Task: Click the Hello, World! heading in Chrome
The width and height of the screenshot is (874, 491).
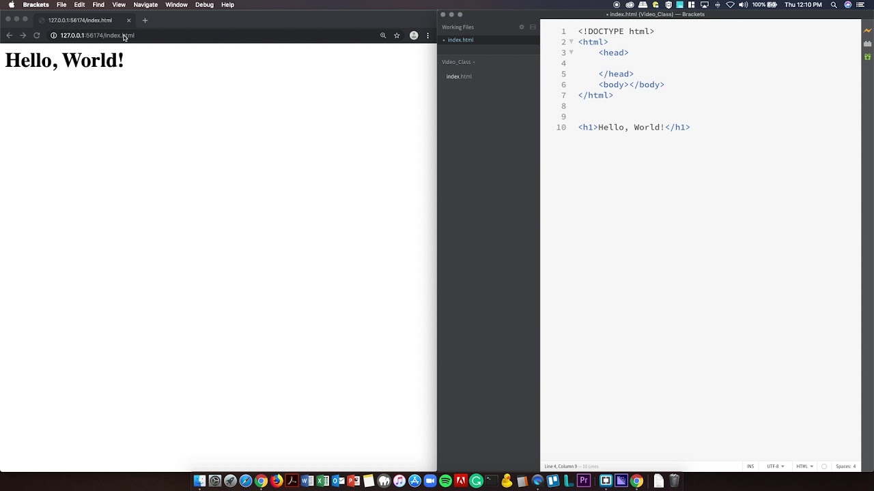Action: (64, 60)
